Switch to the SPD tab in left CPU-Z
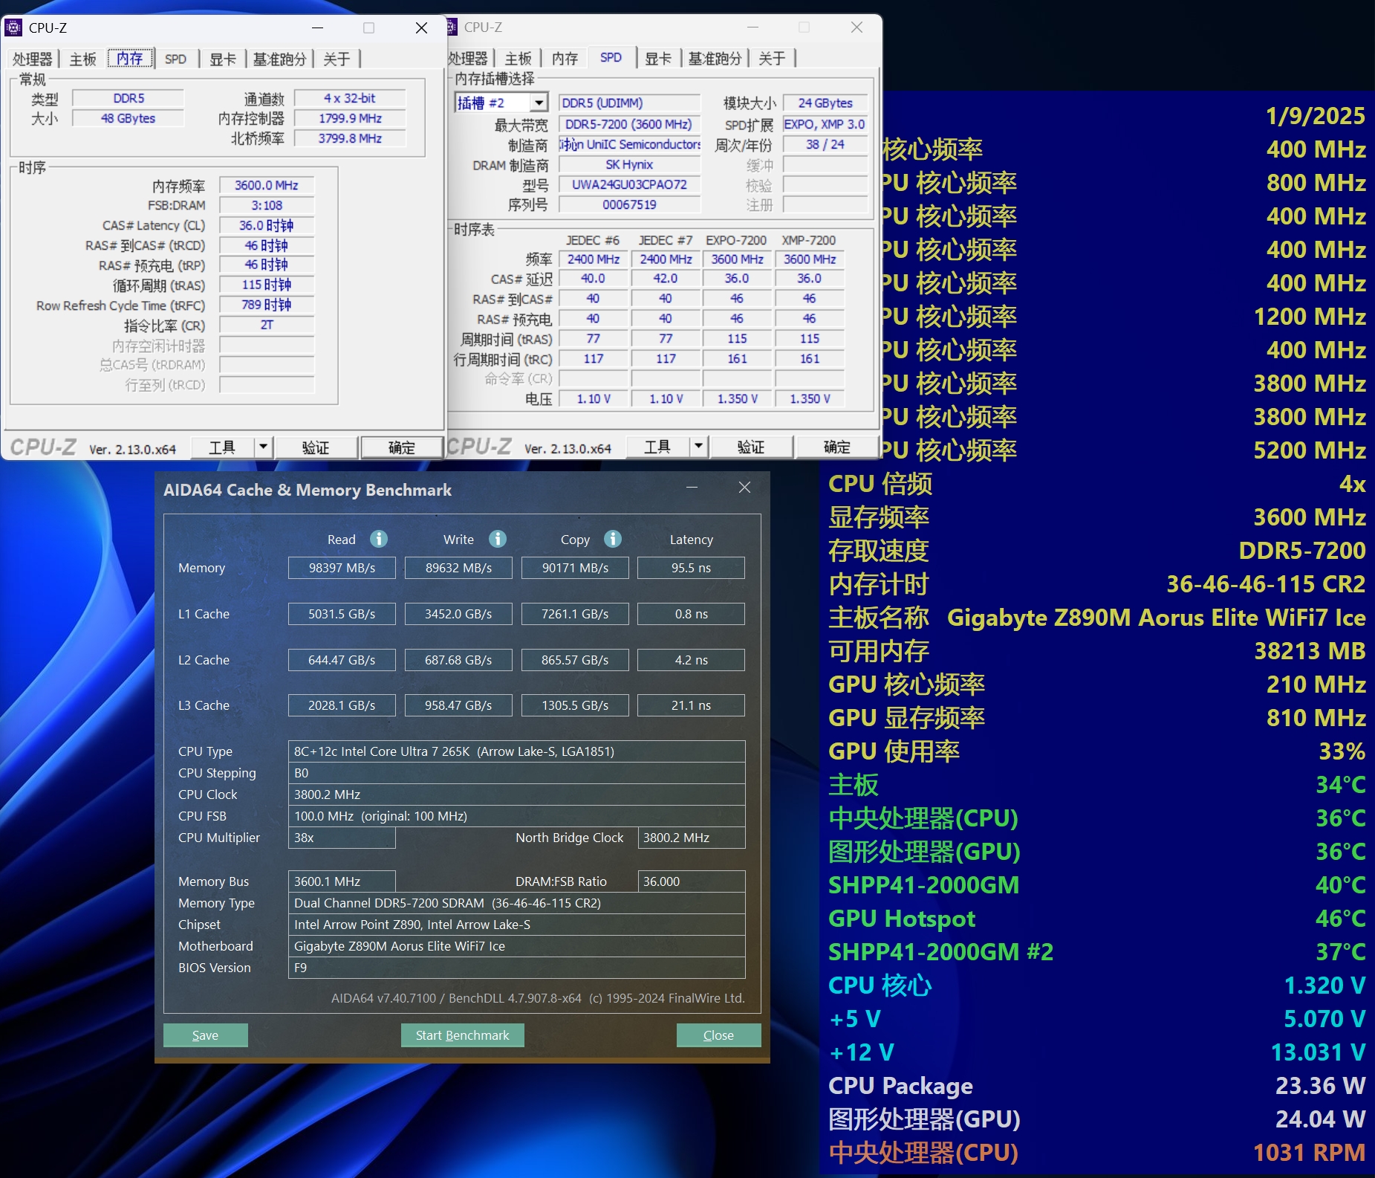Viewport: 1375px width, 1178px height. [175, 59]
